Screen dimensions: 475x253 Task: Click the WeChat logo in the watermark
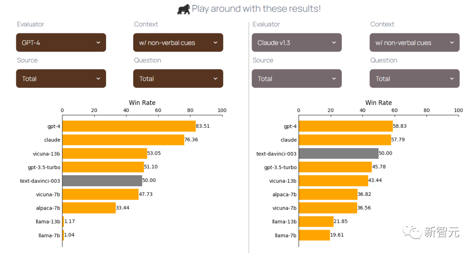tap(413, 231)
